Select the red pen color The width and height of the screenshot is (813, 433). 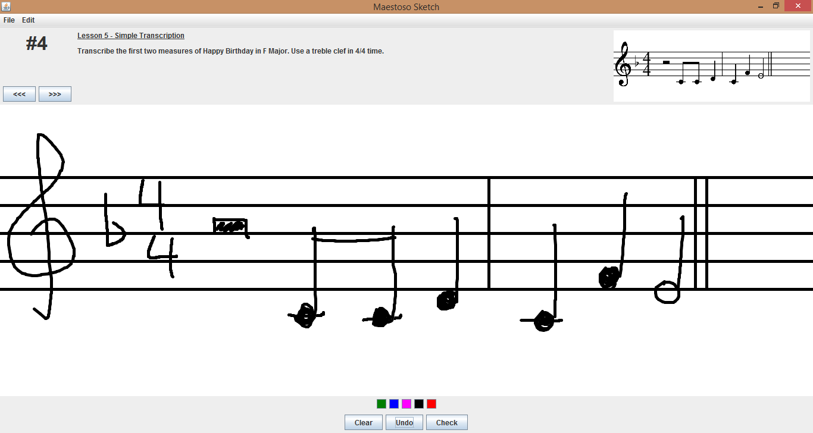[431, 404]
